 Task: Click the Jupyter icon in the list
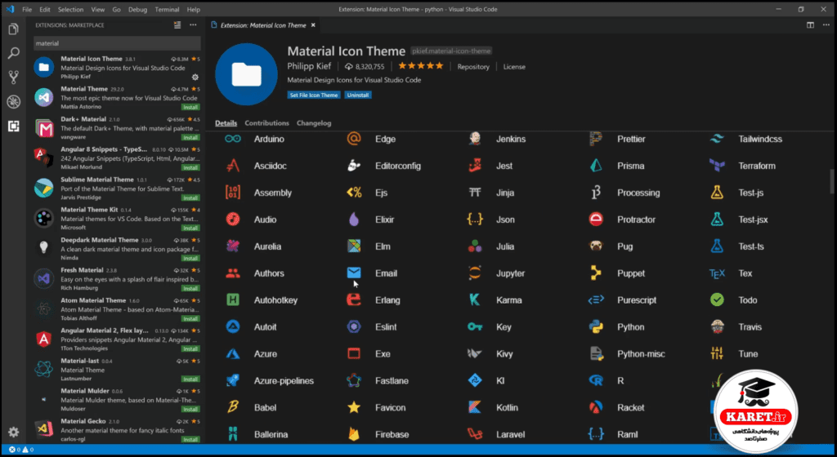[475, 273]
